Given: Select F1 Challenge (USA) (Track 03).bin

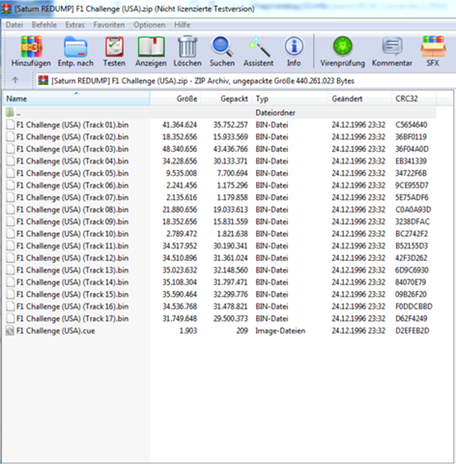Looking at the screenshot, I should (x=72, y=149).
